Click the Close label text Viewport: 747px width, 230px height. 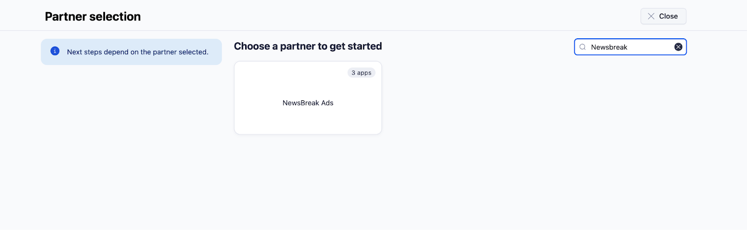[669, 16]
